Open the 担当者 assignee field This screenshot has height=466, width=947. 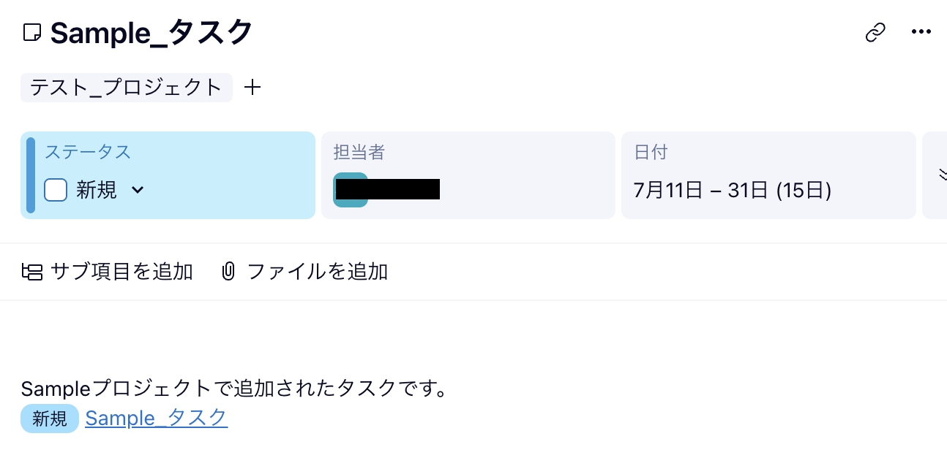[x=468, y=175]
